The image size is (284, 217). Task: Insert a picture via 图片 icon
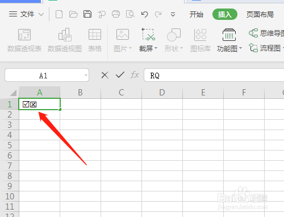[123, 35]
